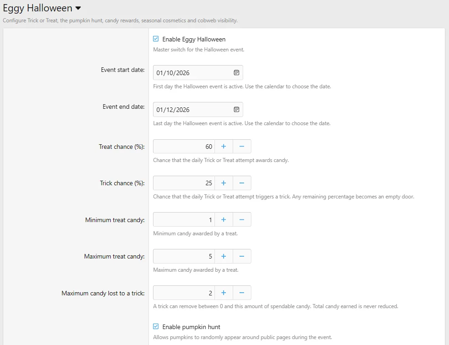
Task: Click the 'Allows pumpkins to randomly appear' hint
Action: pyautogui.click(x=243, y=337)
